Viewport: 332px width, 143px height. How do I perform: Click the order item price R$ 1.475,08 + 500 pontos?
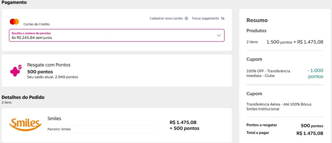(184, 125)
